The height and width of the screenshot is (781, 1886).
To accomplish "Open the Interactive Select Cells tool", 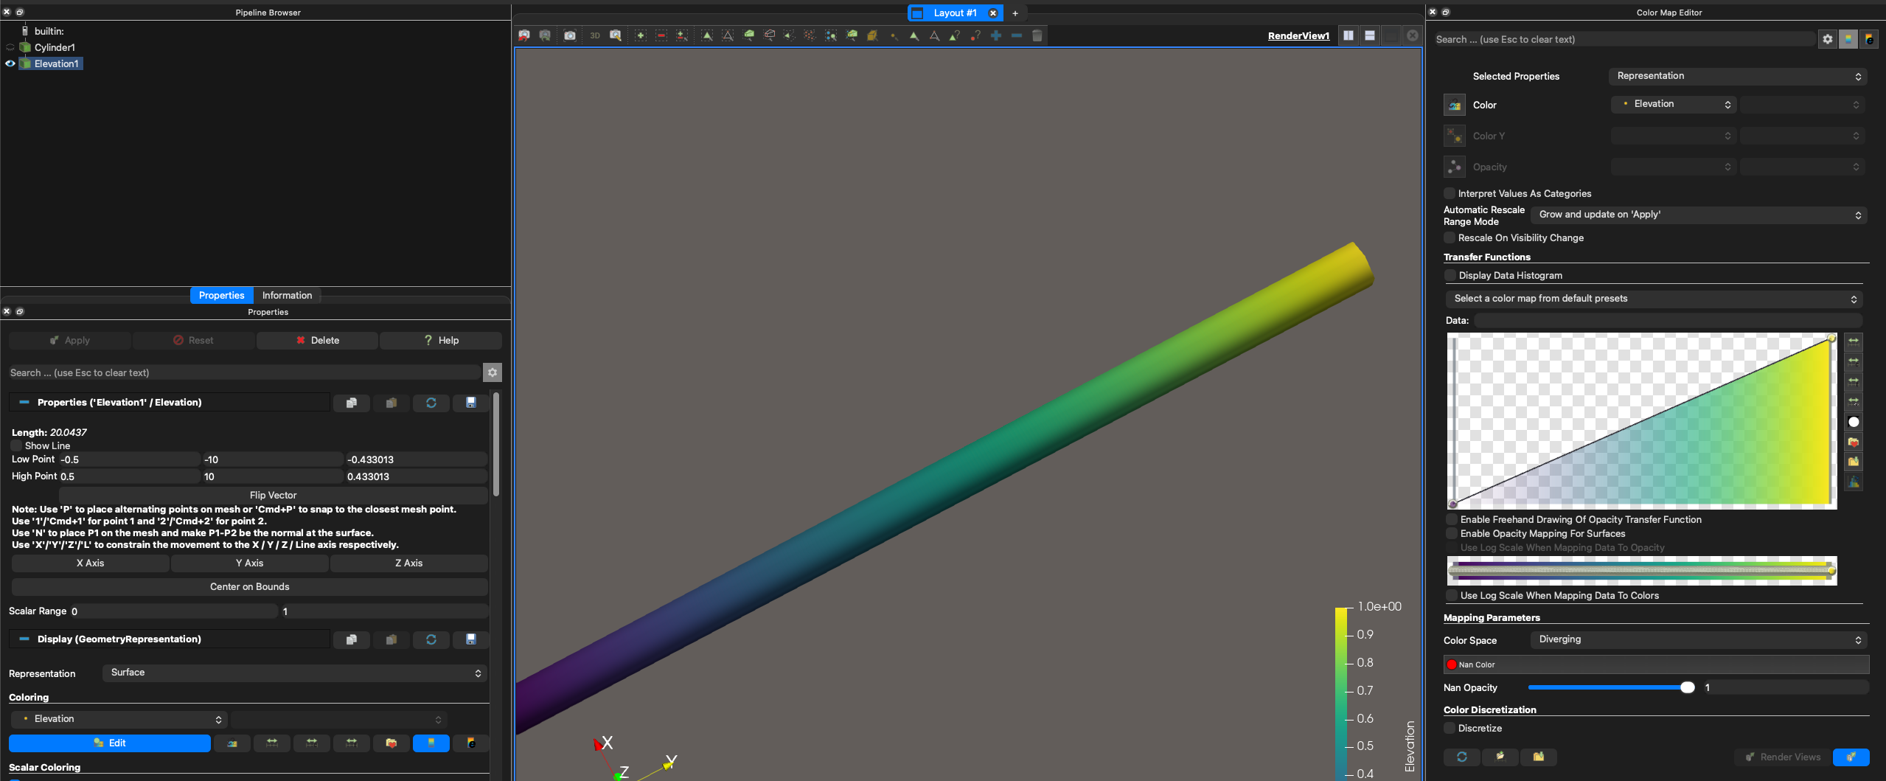I will [852, 35].
